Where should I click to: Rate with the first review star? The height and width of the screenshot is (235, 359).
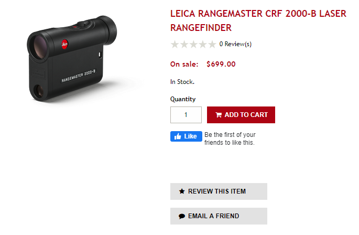(x=175, y=44)
